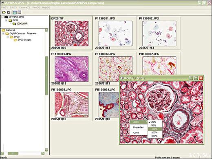Click the OLYMPUS DP20 tree label
Image resolution: width=212 pixels, height=159 pixels.
click(16, 17)
